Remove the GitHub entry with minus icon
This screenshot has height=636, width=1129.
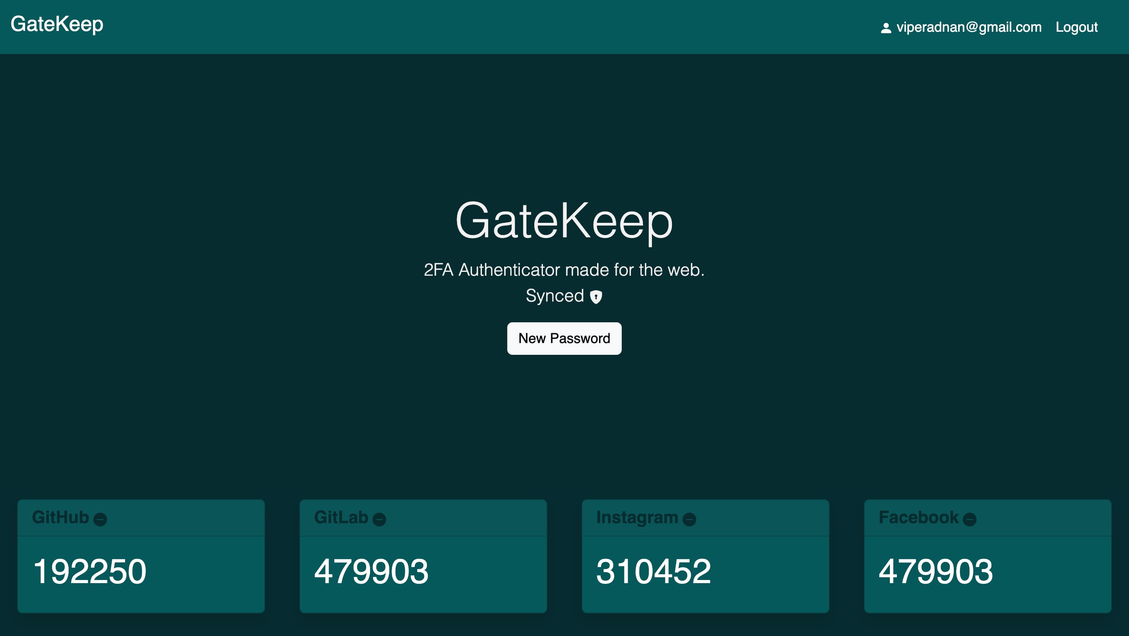[x=100, y=519]
